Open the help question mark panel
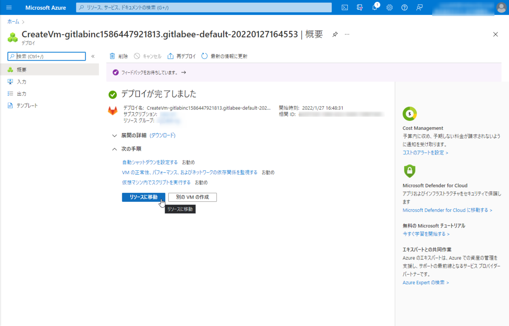The width and height of the screenshot is (509, 326). pyautogui.click(x=404, y=7)
